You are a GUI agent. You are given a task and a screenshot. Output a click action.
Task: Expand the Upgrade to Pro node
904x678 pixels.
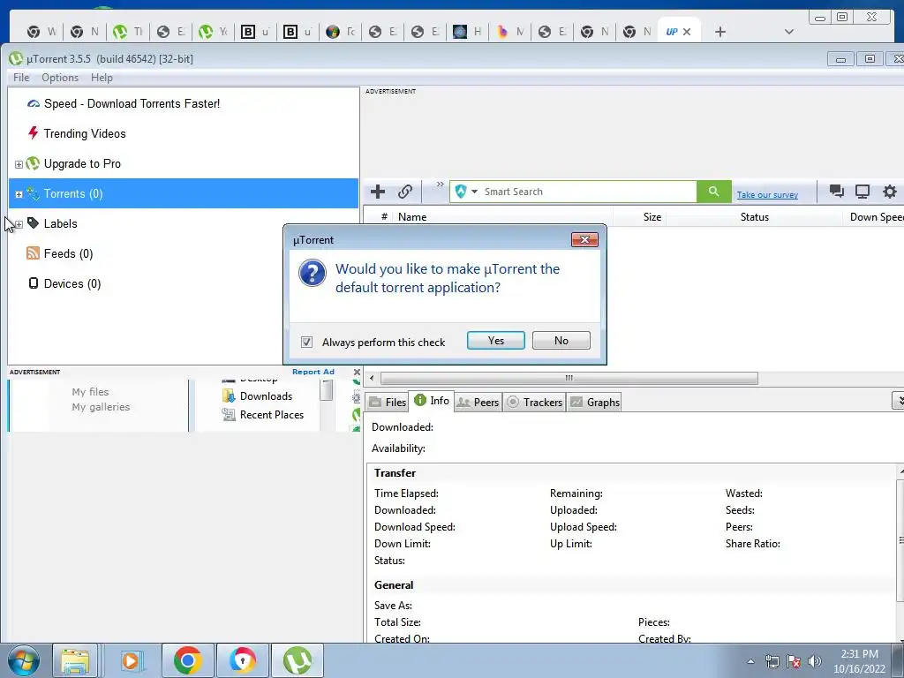tap(19, 164)
